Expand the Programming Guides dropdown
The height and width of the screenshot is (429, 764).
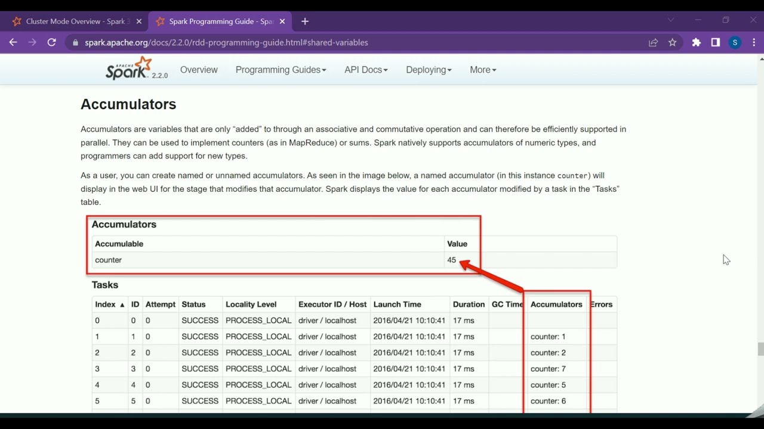click(x=281, y=70)
